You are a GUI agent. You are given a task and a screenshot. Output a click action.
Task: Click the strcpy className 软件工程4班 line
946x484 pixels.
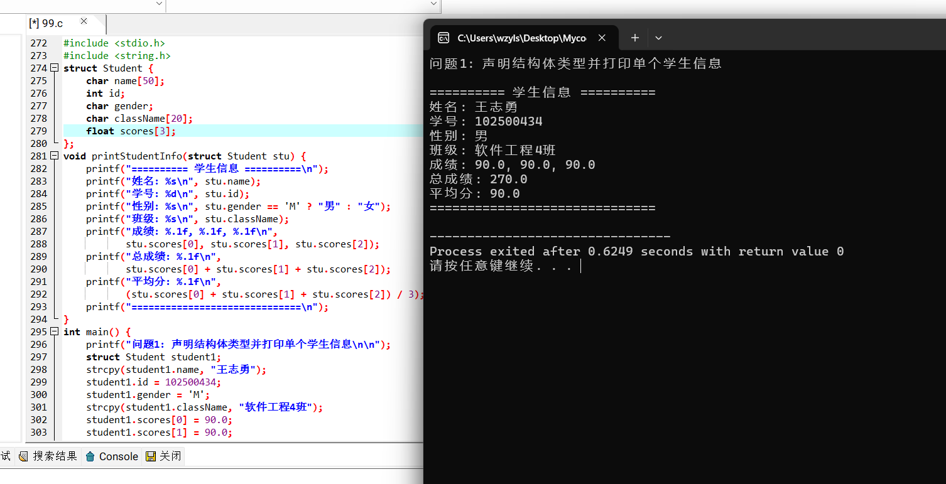coord(205,407)
